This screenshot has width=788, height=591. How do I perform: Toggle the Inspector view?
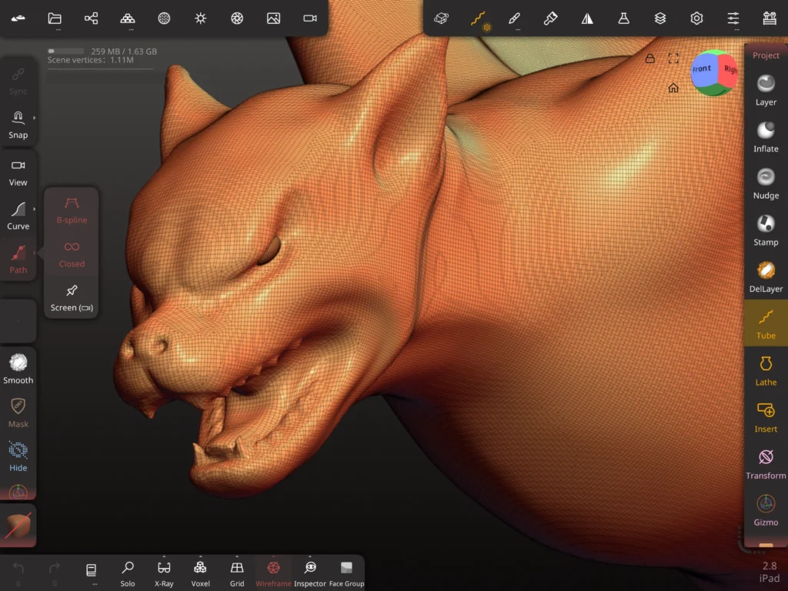tap(310, 573)
